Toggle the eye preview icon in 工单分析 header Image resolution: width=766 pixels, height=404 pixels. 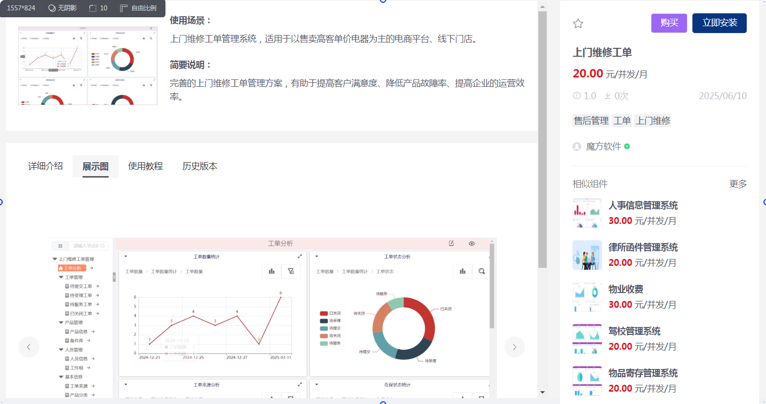[x=472, y=243]
